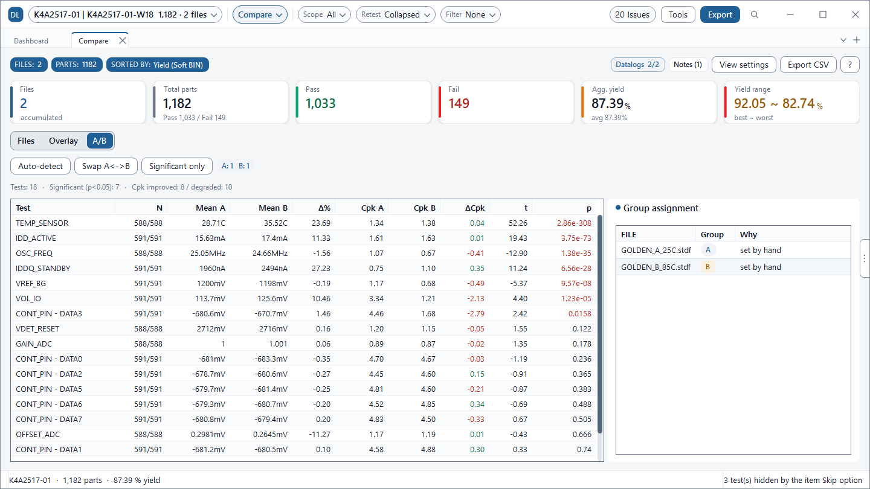870x489 pixels.
Task: Click group B badge for GOLDEN_B_85C.stdf
Action: point(708,267)
